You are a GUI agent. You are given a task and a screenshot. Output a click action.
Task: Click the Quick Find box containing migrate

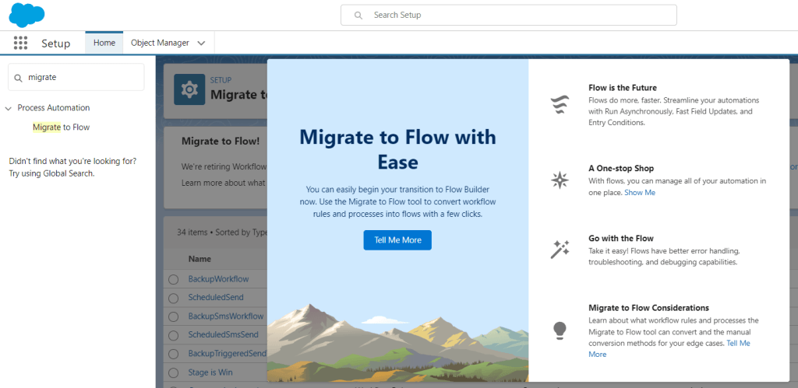point(76,77)
